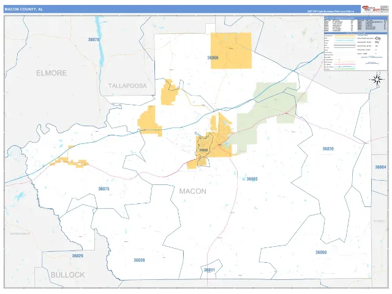
Task: Click the ZIP code 36804 label
Action: click(x=380, y=167)
